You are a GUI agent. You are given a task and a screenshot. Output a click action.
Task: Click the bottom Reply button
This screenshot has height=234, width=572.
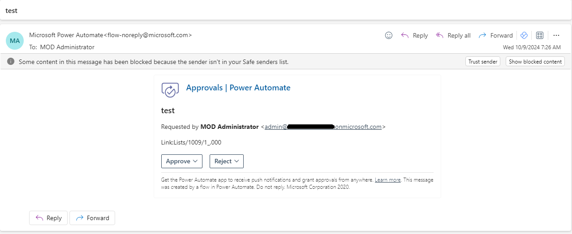pyautogui.click(x=48, y=218)
